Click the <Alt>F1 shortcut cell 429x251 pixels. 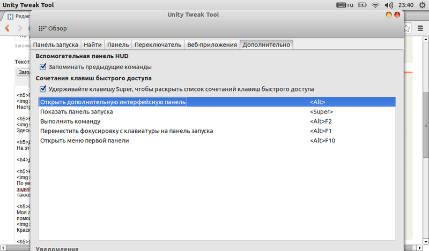pyautogui.click(x=321, y=131)
